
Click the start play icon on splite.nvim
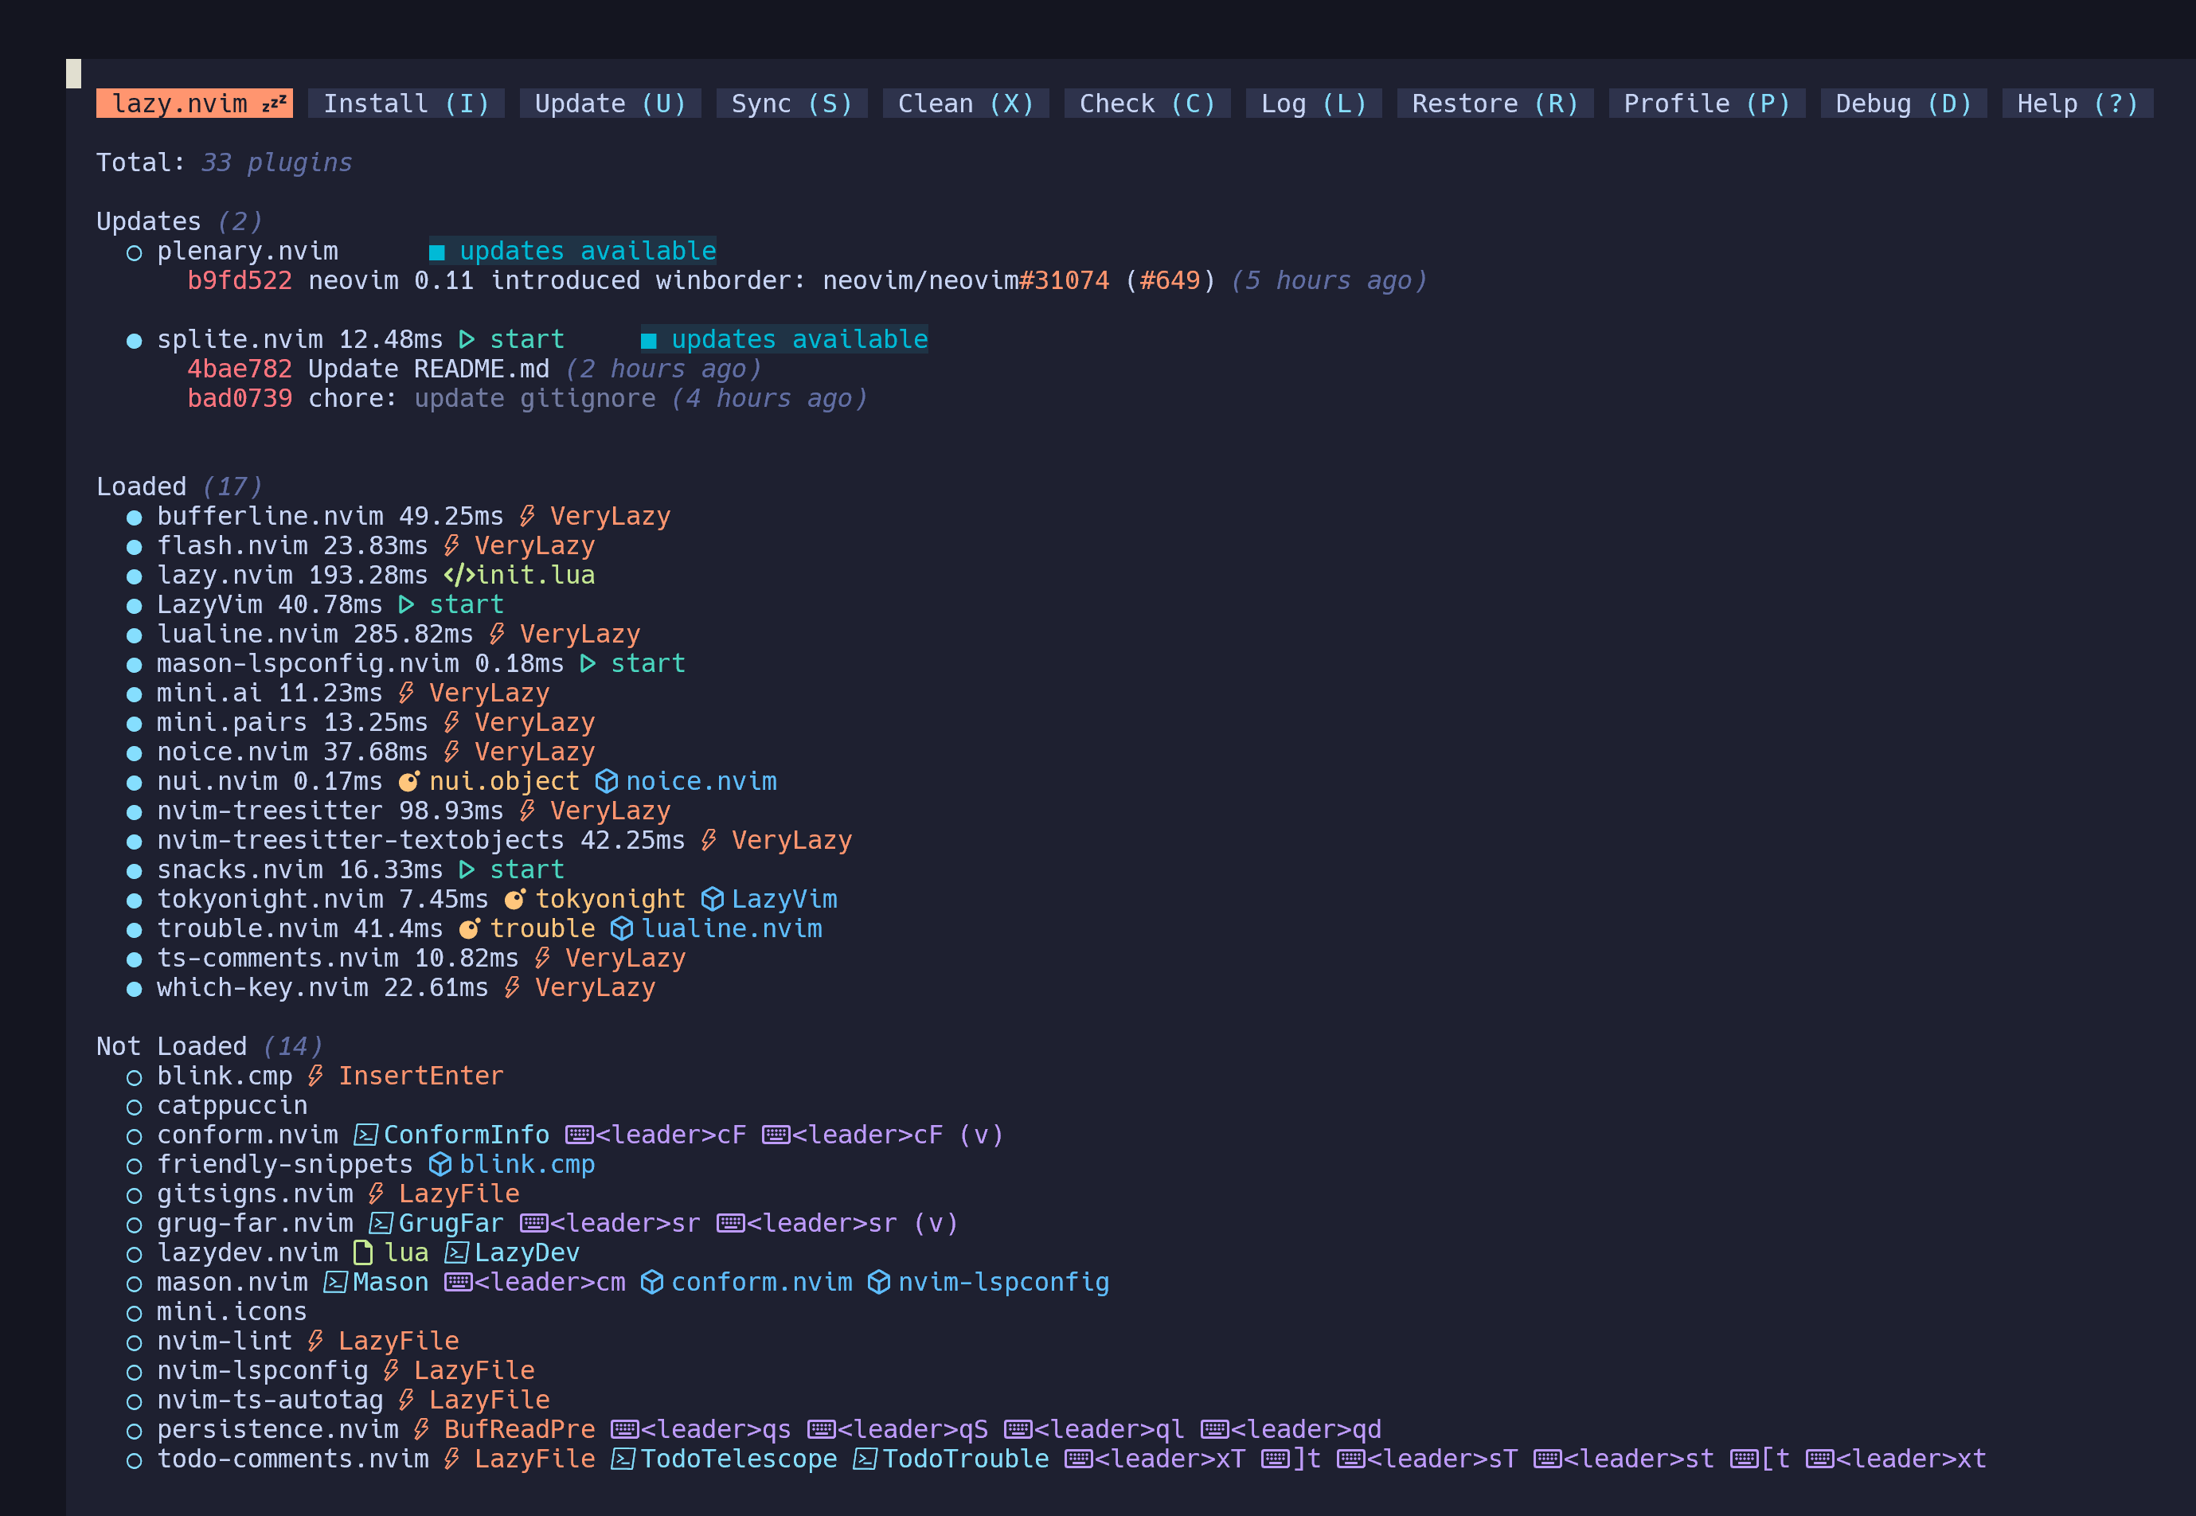pos(467,339)
